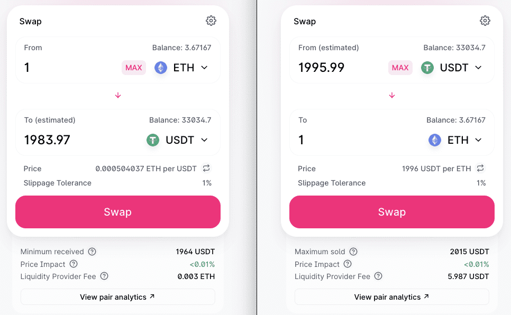Open settings gear in left Swap panel
This screenshot has width=511, height=315.
[211, 21]
